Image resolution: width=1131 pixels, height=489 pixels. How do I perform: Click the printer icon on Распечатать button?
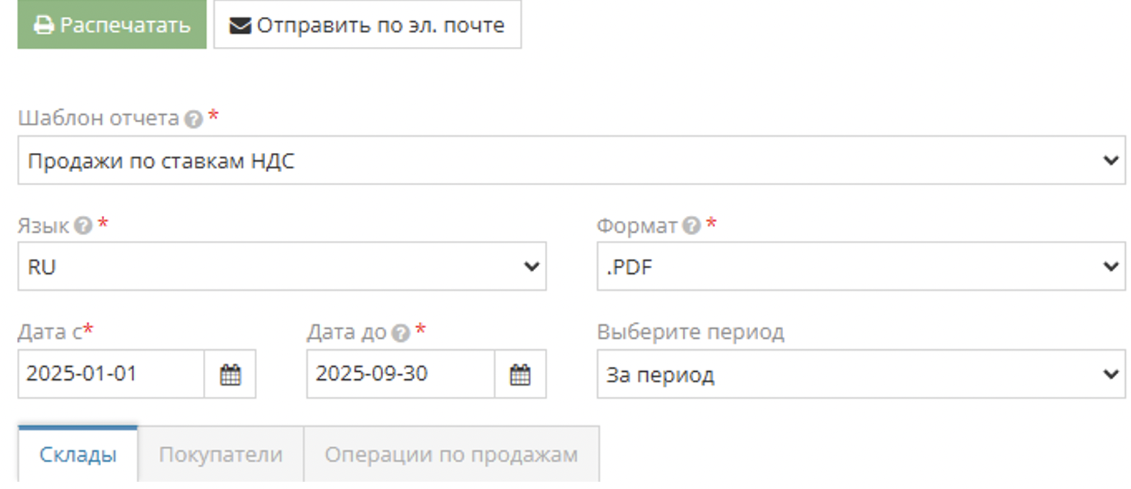[45, 24]
